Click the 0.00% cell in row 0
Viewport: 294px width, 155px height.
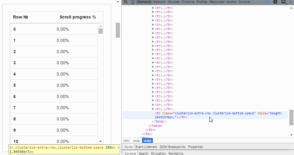pyautogui.click(x=63, y=29)
